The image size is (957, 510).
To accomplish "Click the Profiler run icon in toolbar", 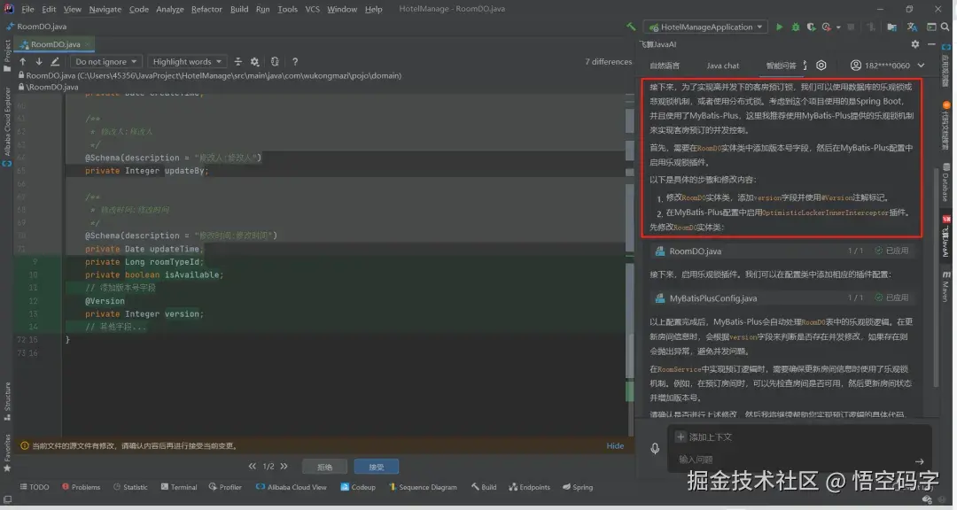I will (x=827, y=27).
